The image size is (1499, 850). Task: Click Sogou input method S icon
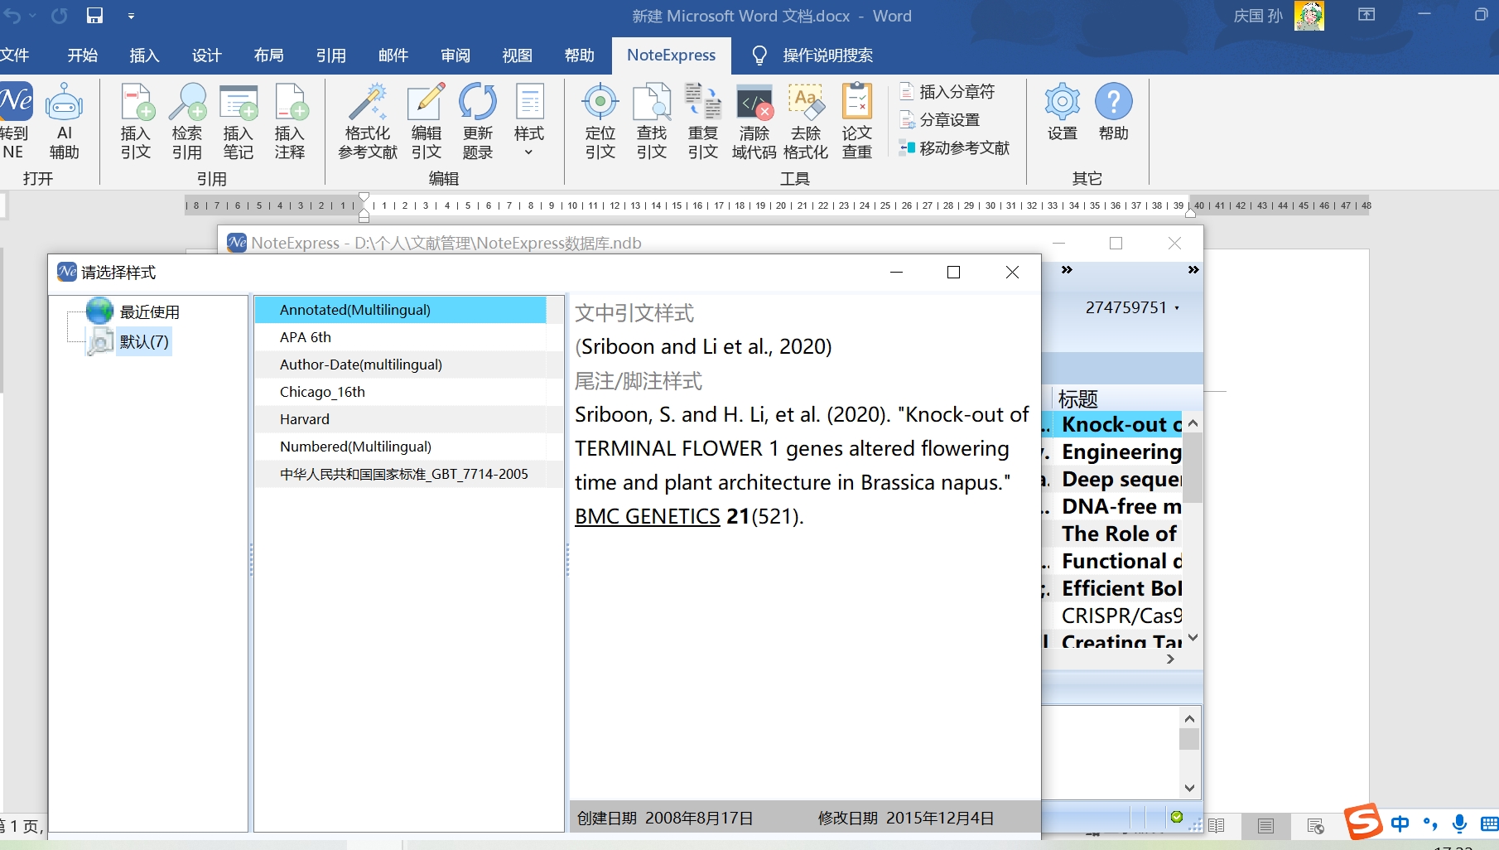(1363, 823)
